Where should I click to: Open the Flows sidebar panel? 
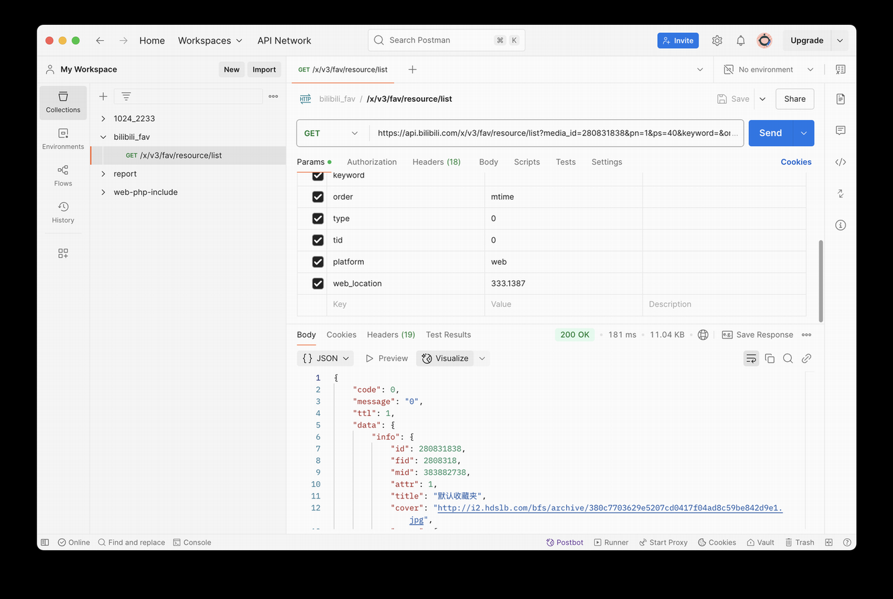[x=63, y=176]
